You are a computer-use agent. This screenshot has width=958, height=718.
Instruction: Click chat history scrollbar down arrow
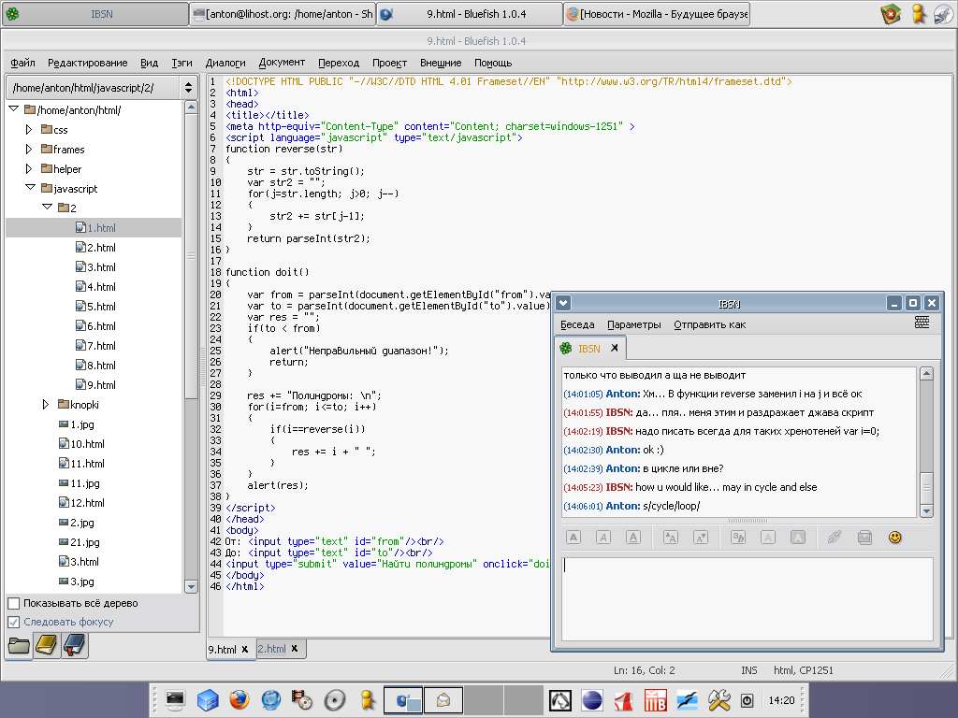tap(926, 511)
